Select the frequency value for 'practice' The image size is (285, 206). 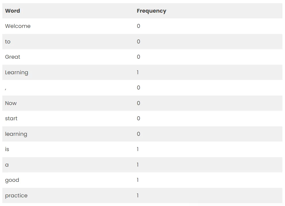tap(138, 196)
